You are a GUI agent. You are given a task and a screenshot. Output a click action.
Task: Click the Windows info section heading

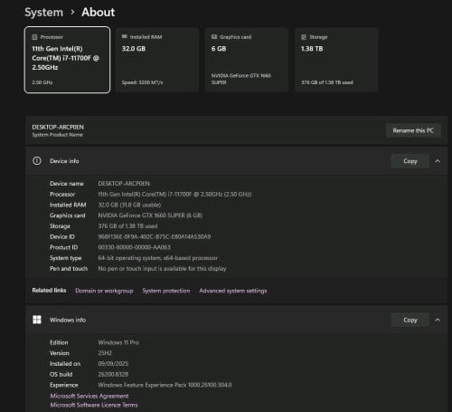click(x=68, y=320)
